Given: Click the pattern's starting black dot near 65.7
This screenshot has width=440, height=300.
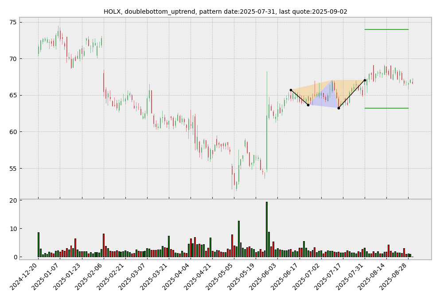Looking at the screenshot, I should (x=291, y=90).
